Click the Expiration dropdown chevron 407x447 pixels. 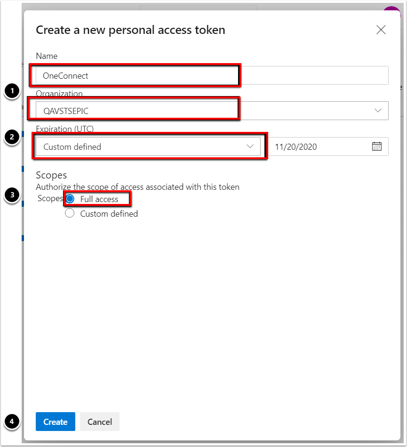pyautogui.click(x=250, y=146)
